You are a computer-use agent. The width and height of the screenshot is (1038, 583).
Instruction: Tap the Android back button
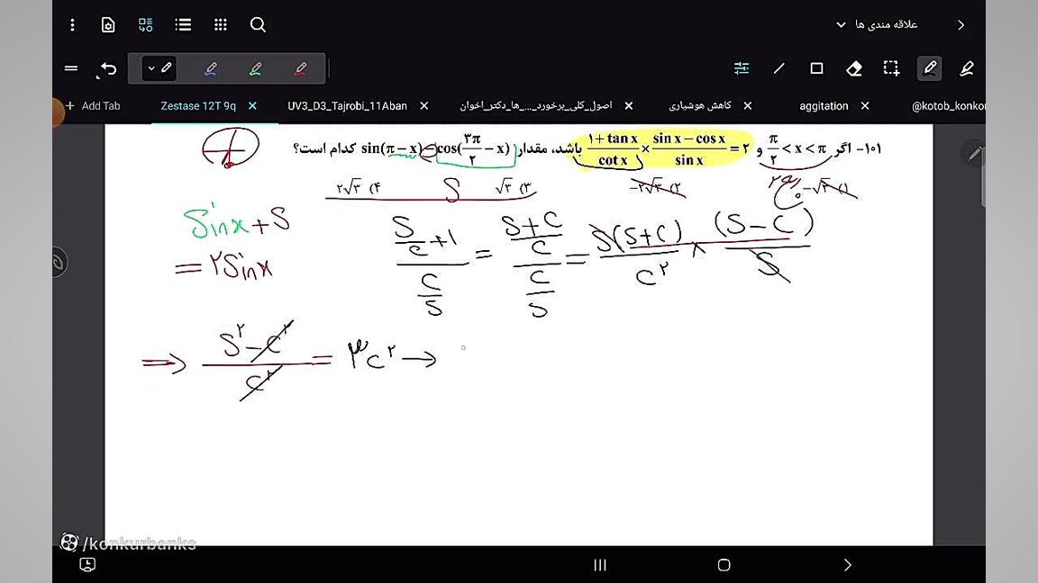coord(847,565)
